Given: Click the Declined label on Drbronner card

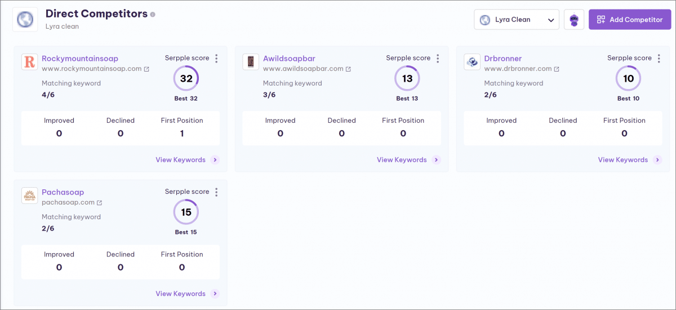Looking at the screenshot, I should tap(563, 121).
